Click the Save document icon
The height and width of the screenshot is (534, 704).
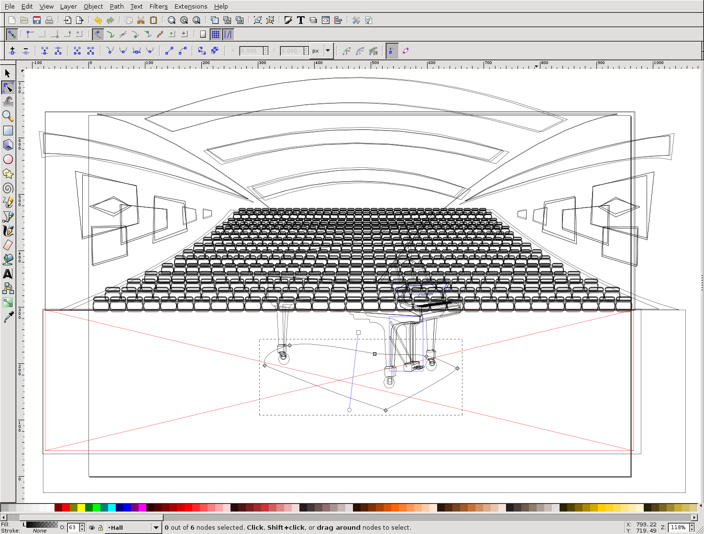tap(37, 20)
